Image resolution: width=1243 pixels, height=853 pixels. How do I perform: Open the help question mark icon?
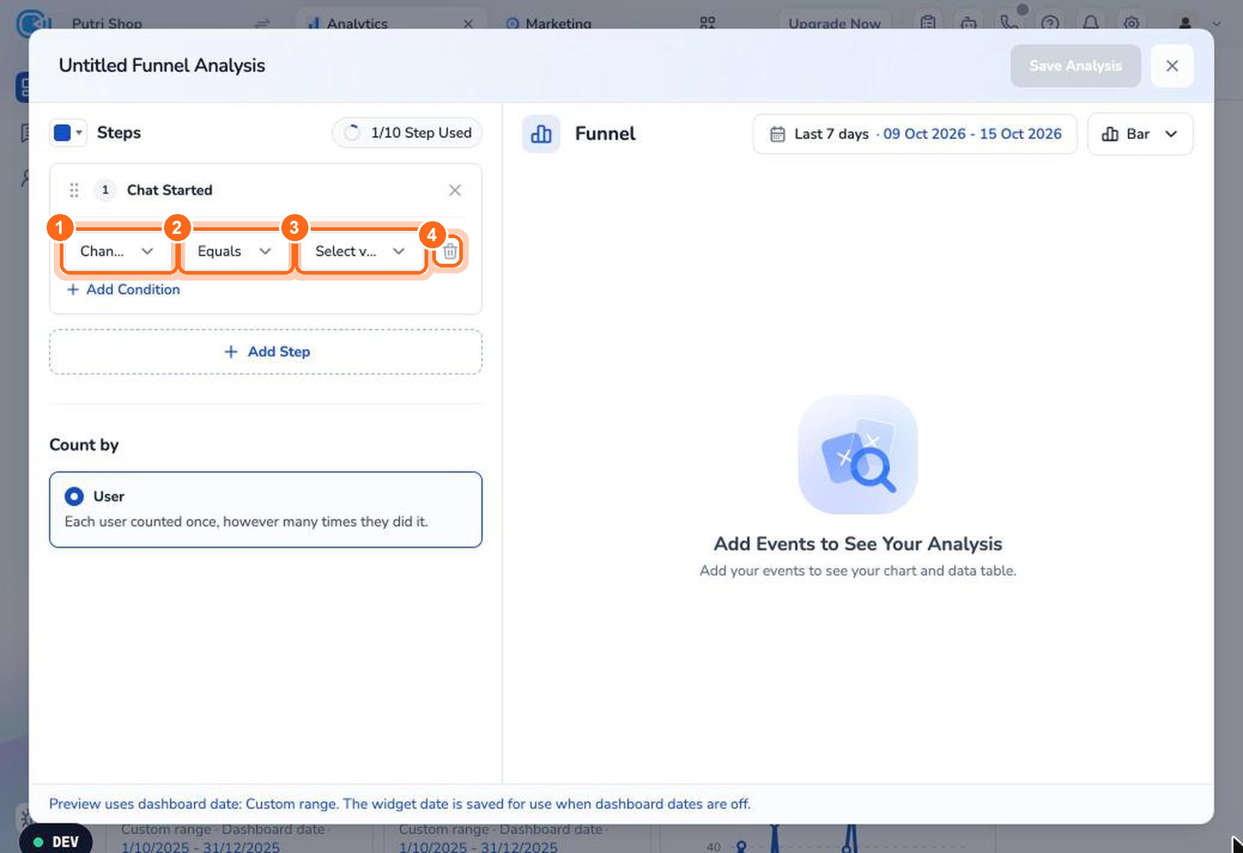[x=1050, y=23]
